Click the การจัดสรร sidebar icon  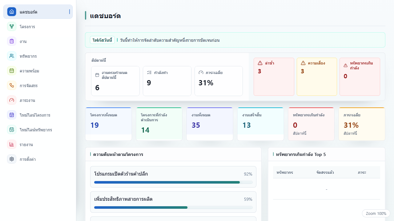(x=12, y=85)
